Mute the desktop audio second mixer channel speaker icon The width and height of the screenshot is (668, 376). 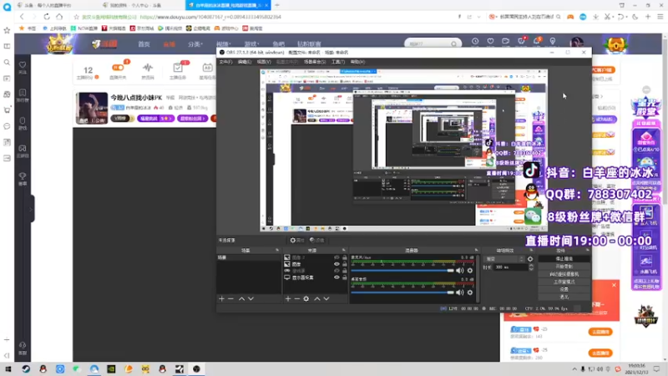click(x=460, y=292)
